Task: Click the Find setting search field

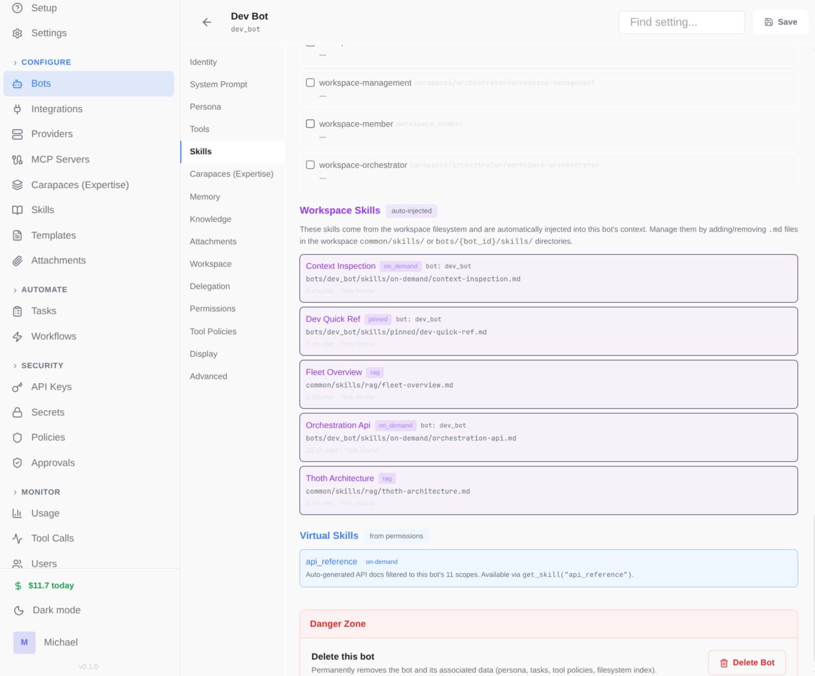Action: (x=681, y=22)
